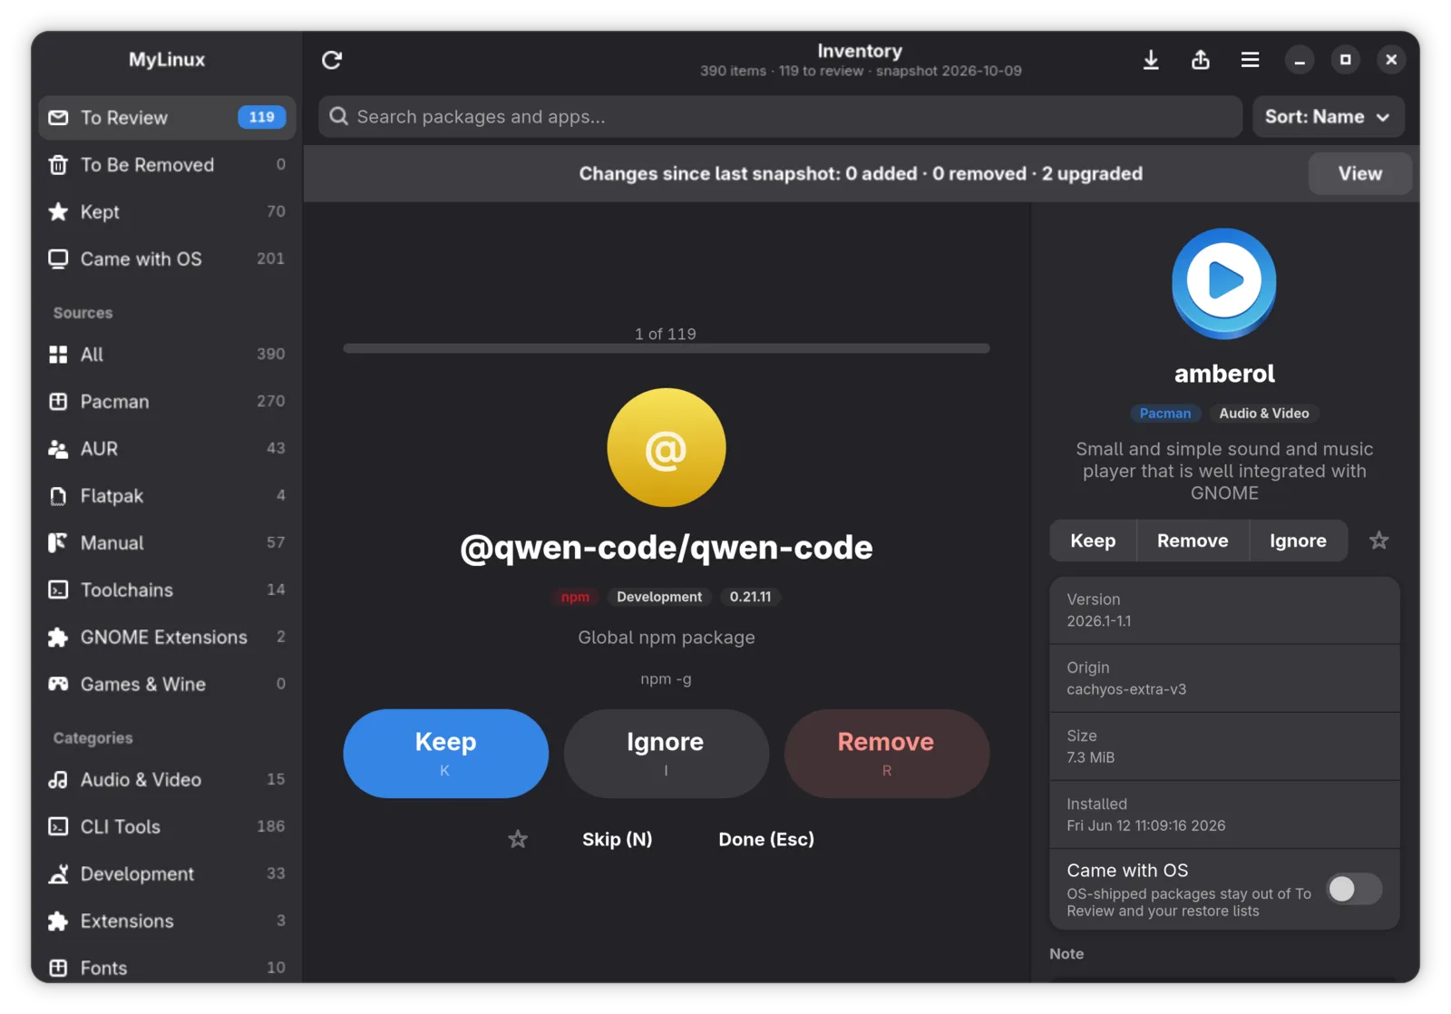Click the large Ignore button
The width and height of the screenshot is (1451, 1014).
click(666, 754)
